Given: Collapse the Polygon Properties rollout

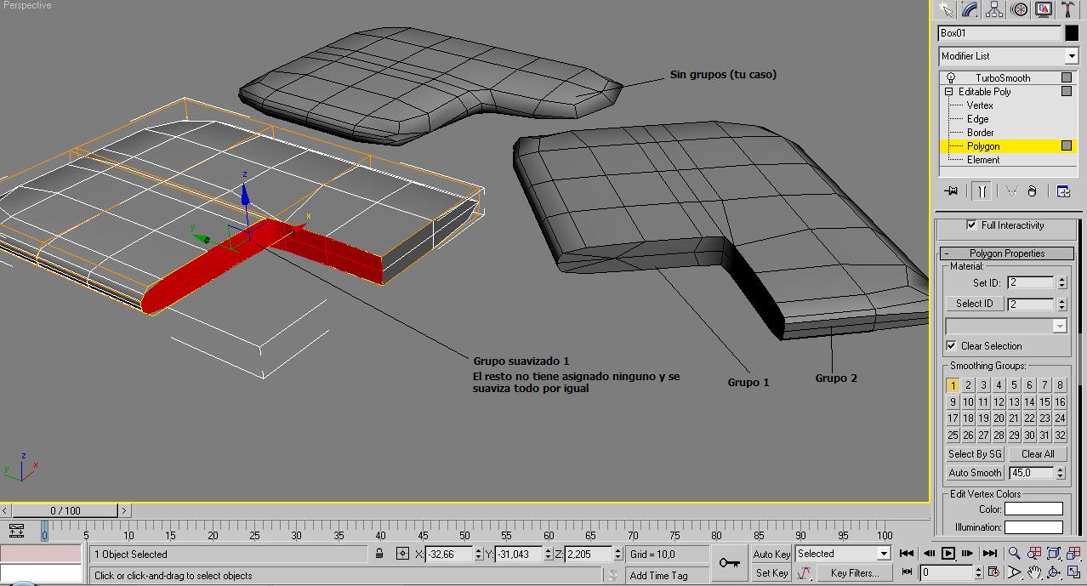Looking at the screenshot, I should click(x=1006, y=253).
